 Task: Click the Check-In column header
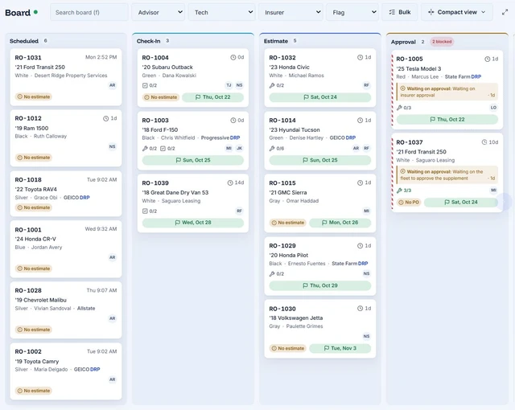[x=148, y=41]
